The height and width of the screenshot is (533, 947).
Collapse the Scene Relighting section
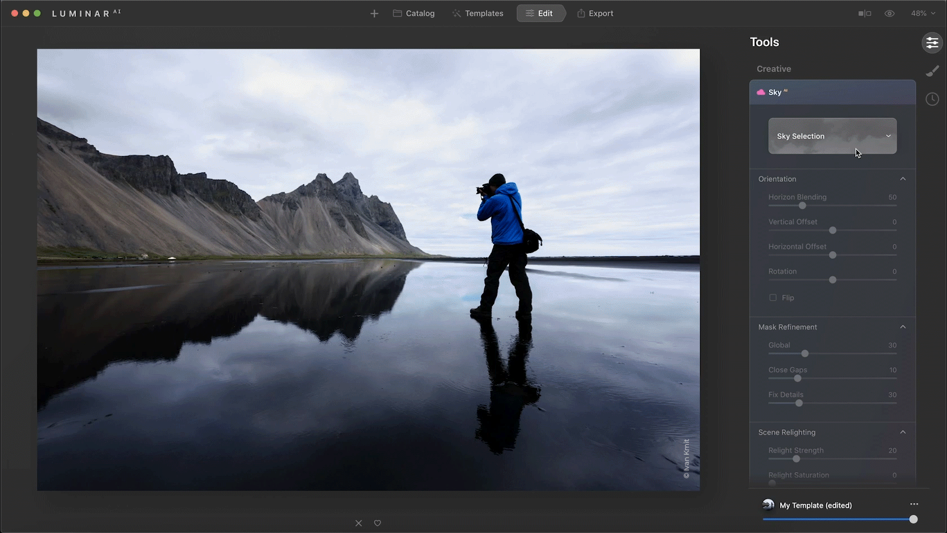click(x=902, y=432)
